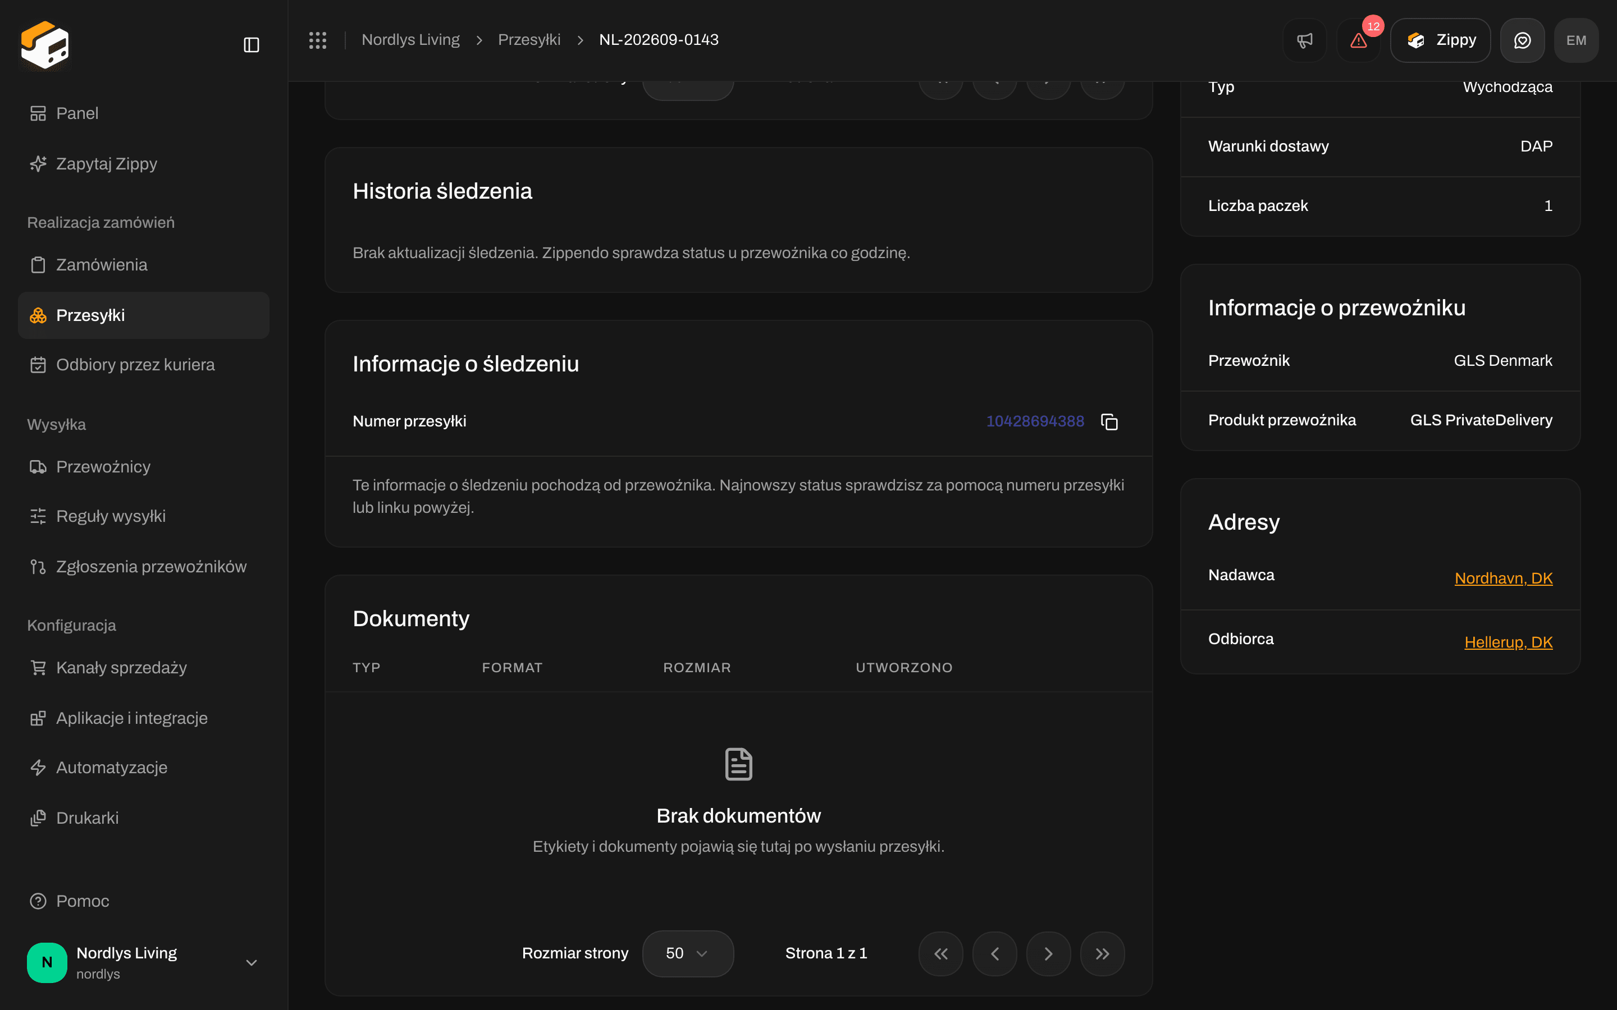The image size is (1617, 1010).
Task: Navigate to Przesyłki breadcrumb
Action: point(529,39)
